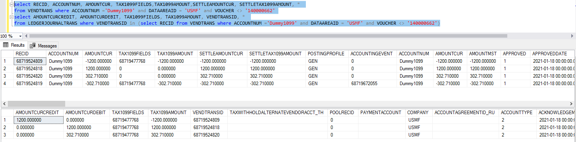The height and width of the screenshot is (142, 576).
Task: Select the AMOUNTCURDEBIT column header
Action: click(87, 113)
